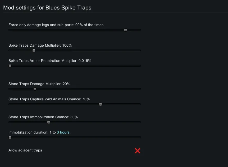This screenshot has width=228, height=167.
Task: Click the Allow adjacent traps label
Action: [25, 150]
